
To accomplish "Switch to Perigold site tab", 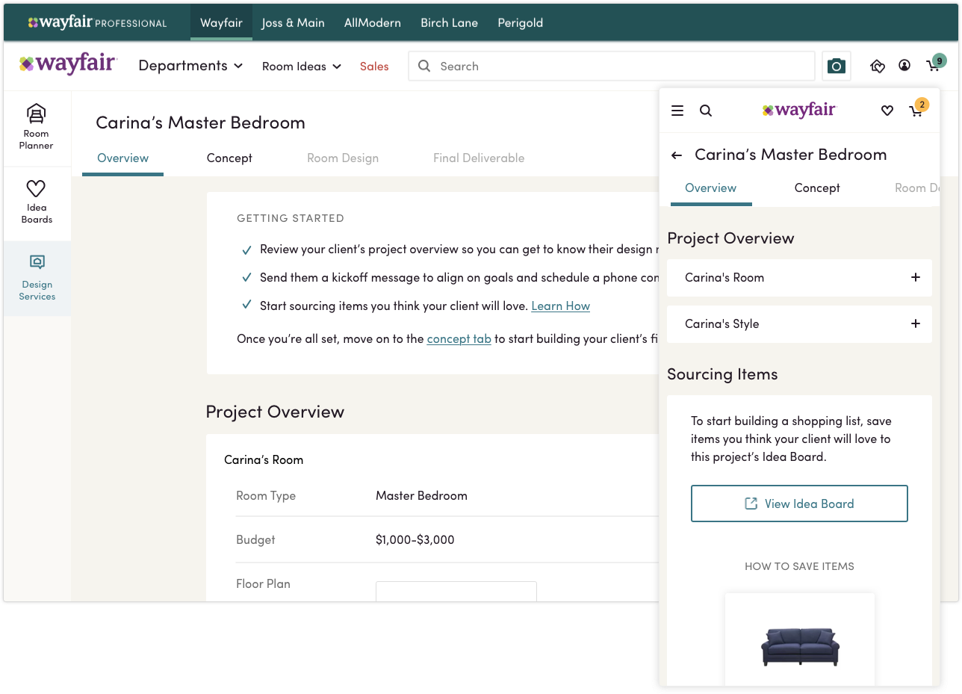I will (x=520, y=22).
